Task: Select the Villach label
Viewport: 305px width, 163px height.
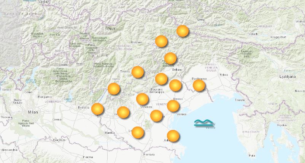Action: 253,34
